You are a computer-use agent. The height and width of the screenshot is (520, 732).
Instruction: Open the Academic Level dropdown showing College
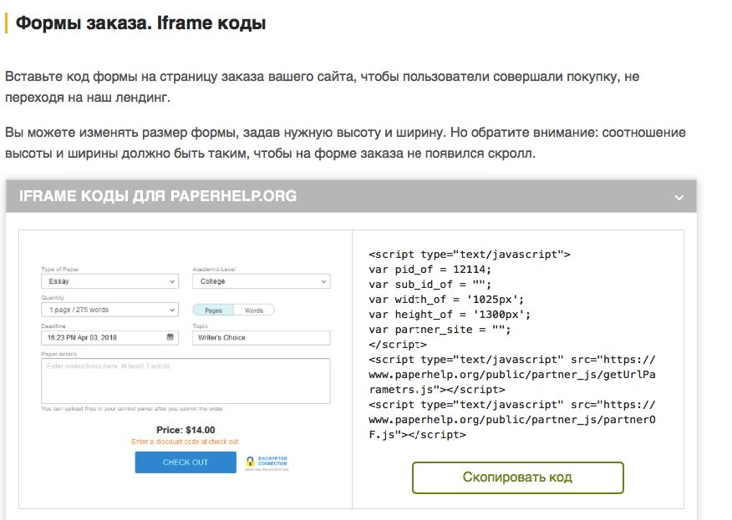[x=262, y=281]
